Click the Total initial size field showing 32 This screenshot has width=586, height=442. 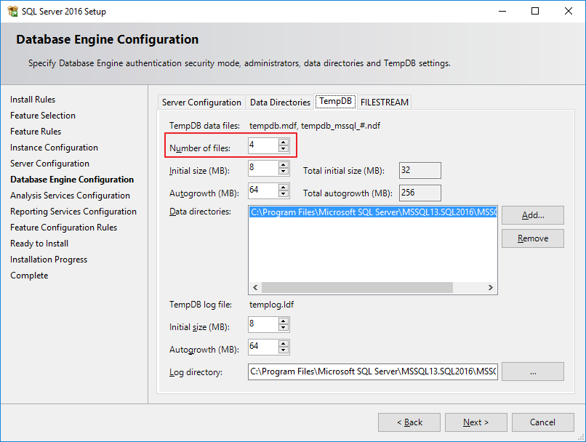pos(420,170)
